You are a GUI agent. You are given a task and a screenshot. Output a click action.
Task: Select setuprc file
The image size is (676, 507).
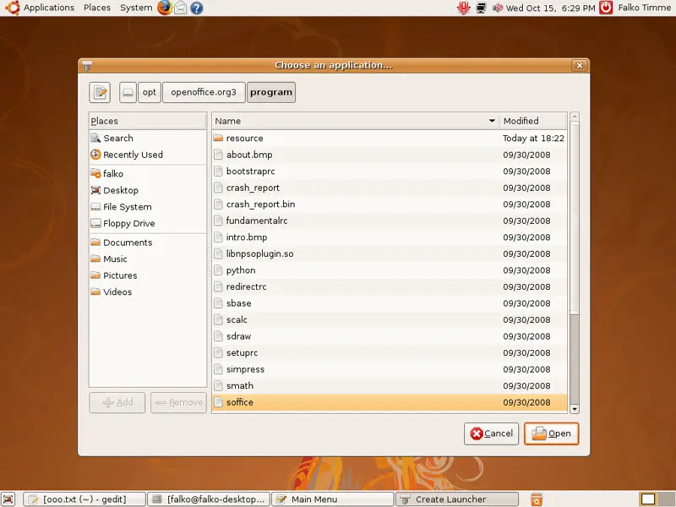pyautogui.click(x=390, y=352)
